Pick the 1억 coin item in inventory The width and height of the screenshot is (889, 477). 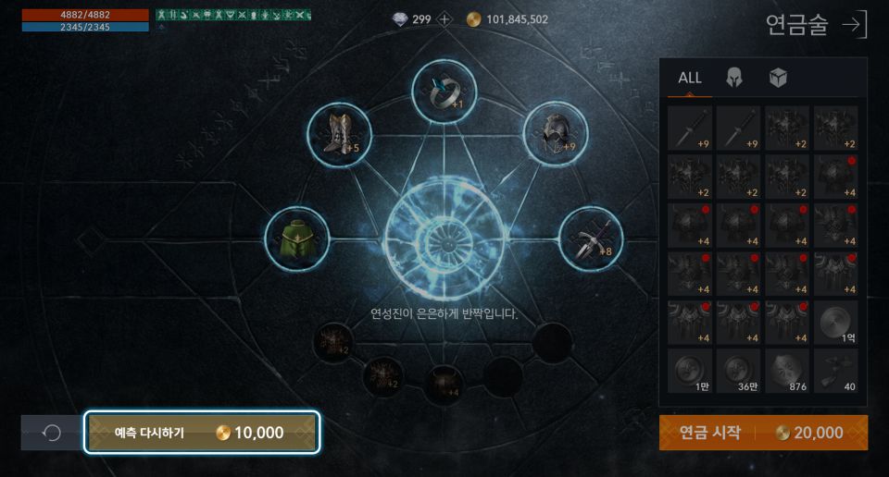point(835,323)
